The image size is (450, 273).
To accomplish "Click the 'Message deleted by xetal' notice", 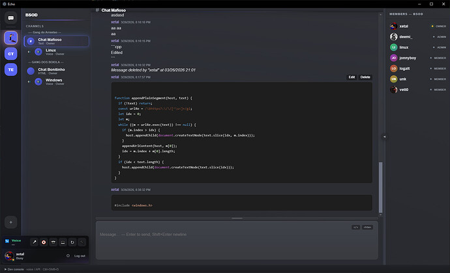I will pos(153,70).
